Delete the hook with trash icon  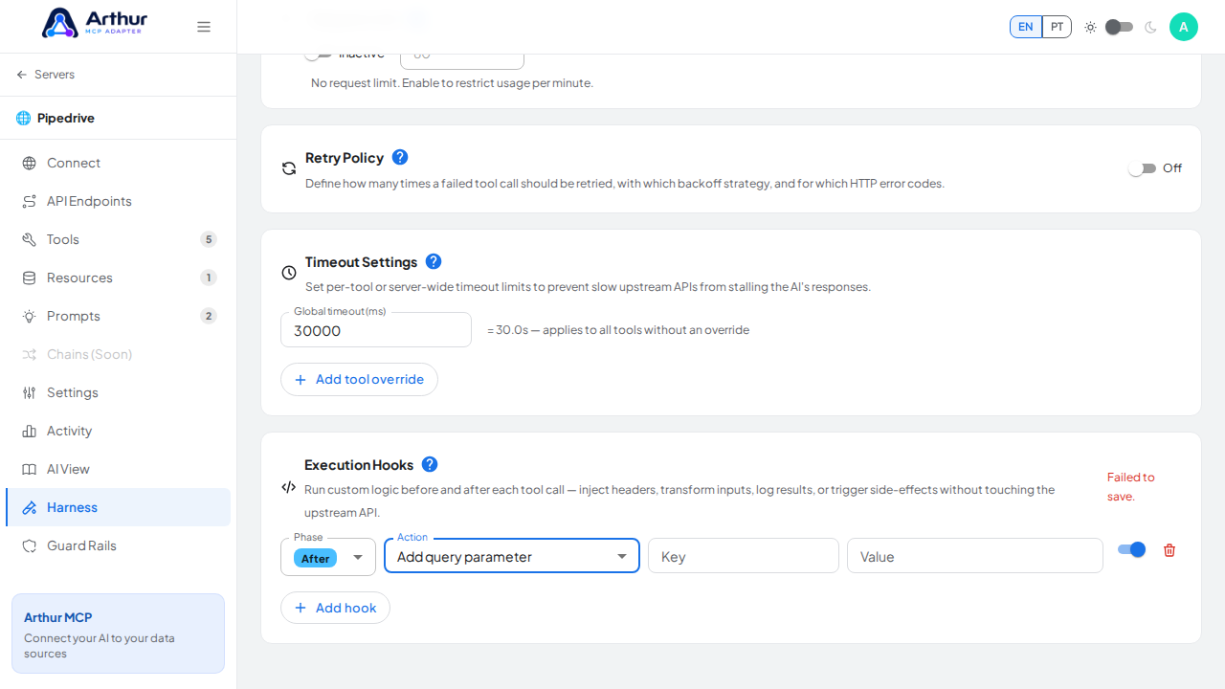click(x=1169, y=550)
